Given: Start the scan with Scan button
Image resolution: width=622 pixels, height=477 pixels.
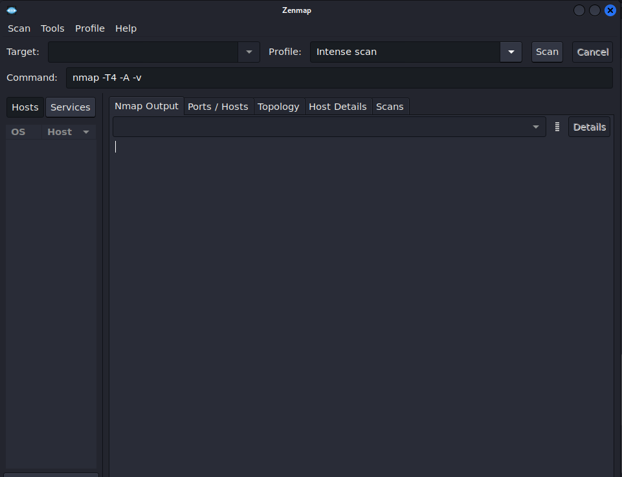Looking at the screenshot, I should coord(547,52).
